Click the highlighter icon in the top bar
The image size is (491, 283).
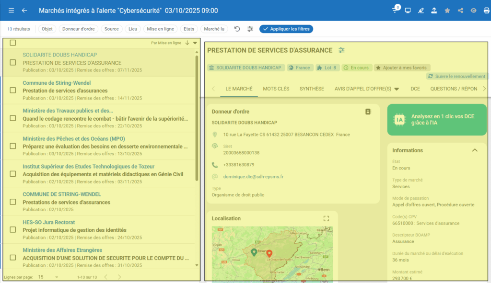tap(421, 11)
